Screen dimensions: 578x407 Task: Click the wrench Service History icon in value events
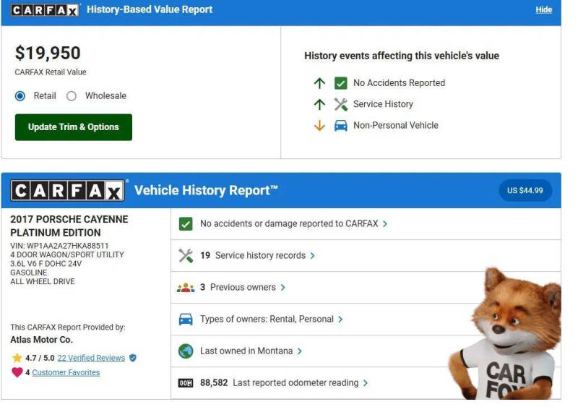(x=340, y=104)
